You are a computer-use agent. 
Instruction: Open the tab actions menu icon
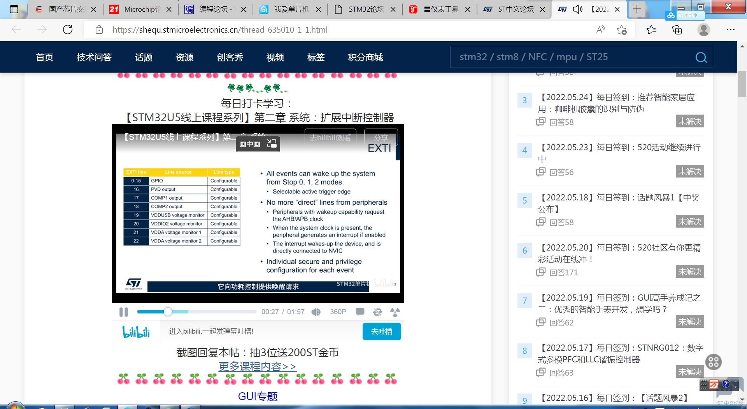coord(14,9)
